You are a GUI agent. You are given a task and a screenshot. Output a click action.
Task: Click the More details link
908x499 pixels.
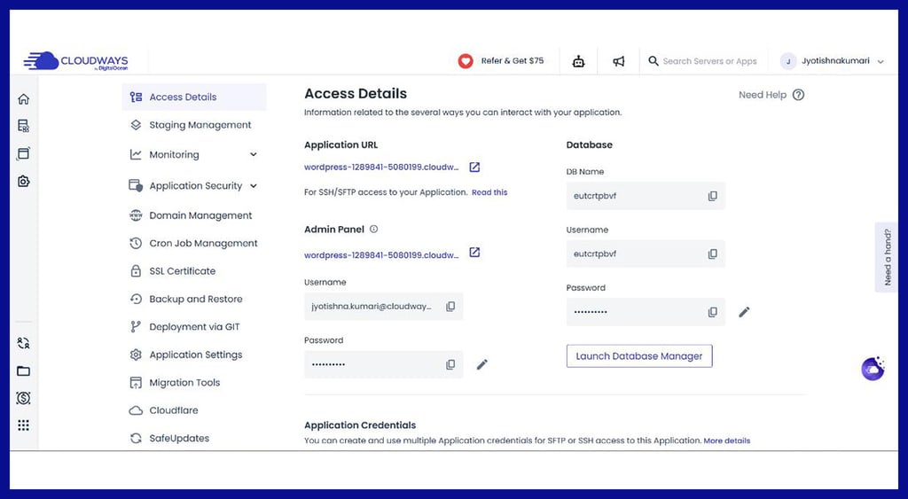(x=727, y=441)
